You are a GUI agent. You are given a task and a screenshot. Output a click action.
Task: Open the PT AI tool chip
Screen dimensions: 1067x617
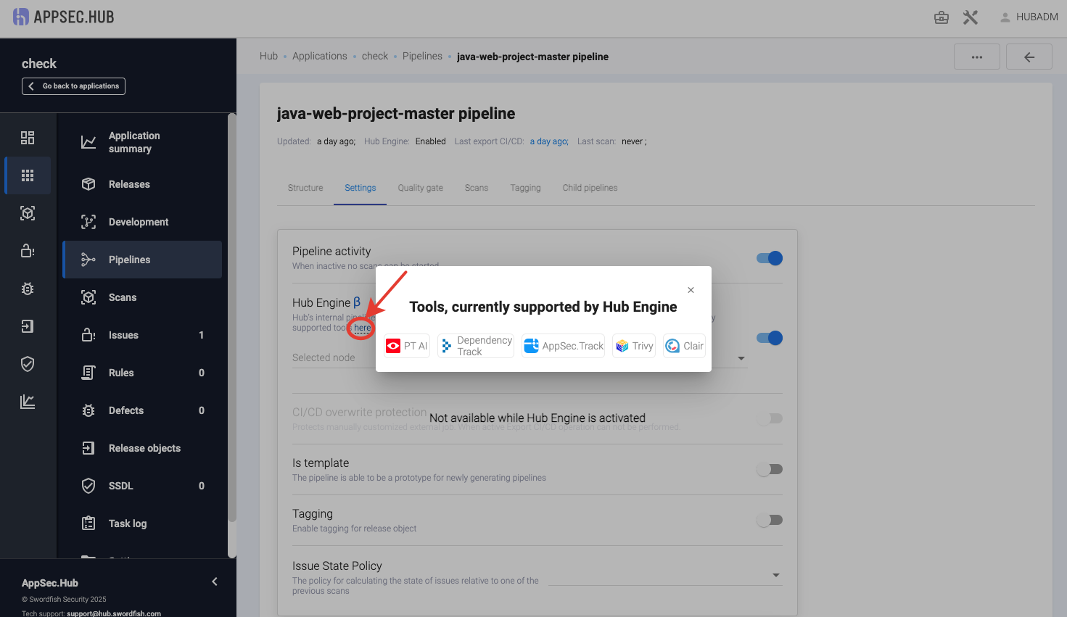point(407,346)
